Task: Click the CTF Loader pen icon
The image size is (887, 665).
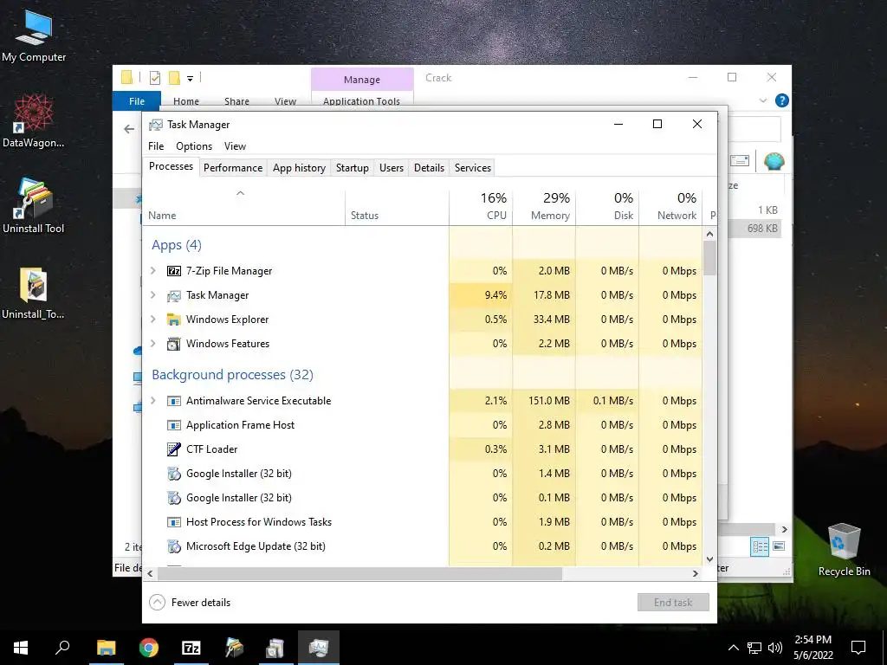Action: (x=173, y=449)
